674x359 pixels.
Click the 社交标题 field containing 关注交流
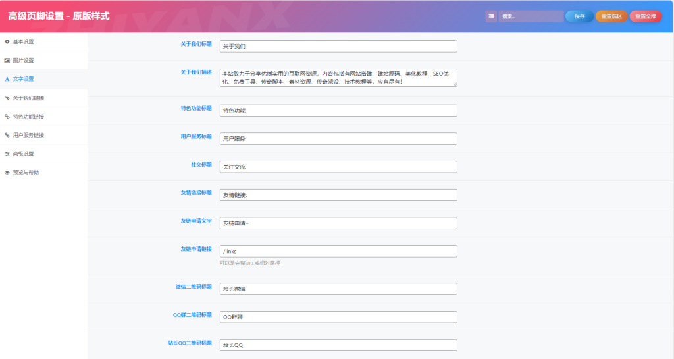[x=338, y=167]
